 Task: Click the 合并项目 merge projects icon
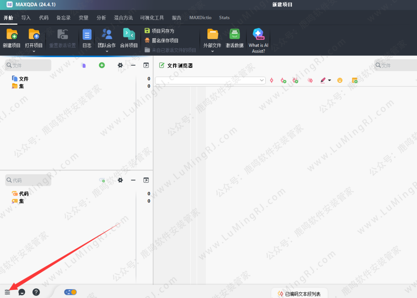pos(129,35)
